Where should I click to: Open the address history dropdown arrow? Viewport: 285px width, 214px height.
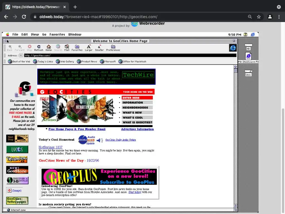21,55
